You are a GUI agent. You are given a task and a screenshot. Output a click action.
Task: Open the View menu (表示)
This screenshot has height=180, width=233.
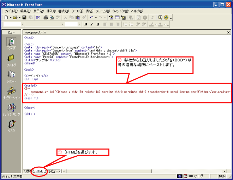(x=38, y=11)
